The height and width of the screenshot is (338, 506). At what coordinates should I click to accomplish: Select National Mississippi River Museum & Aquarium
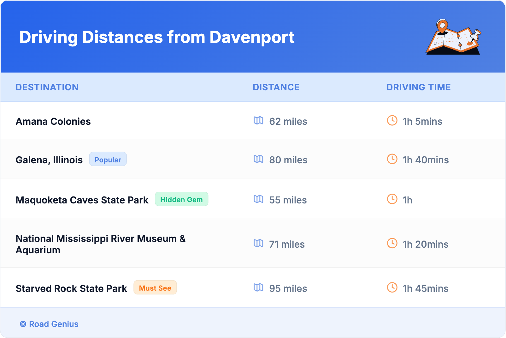click(101, 244)
